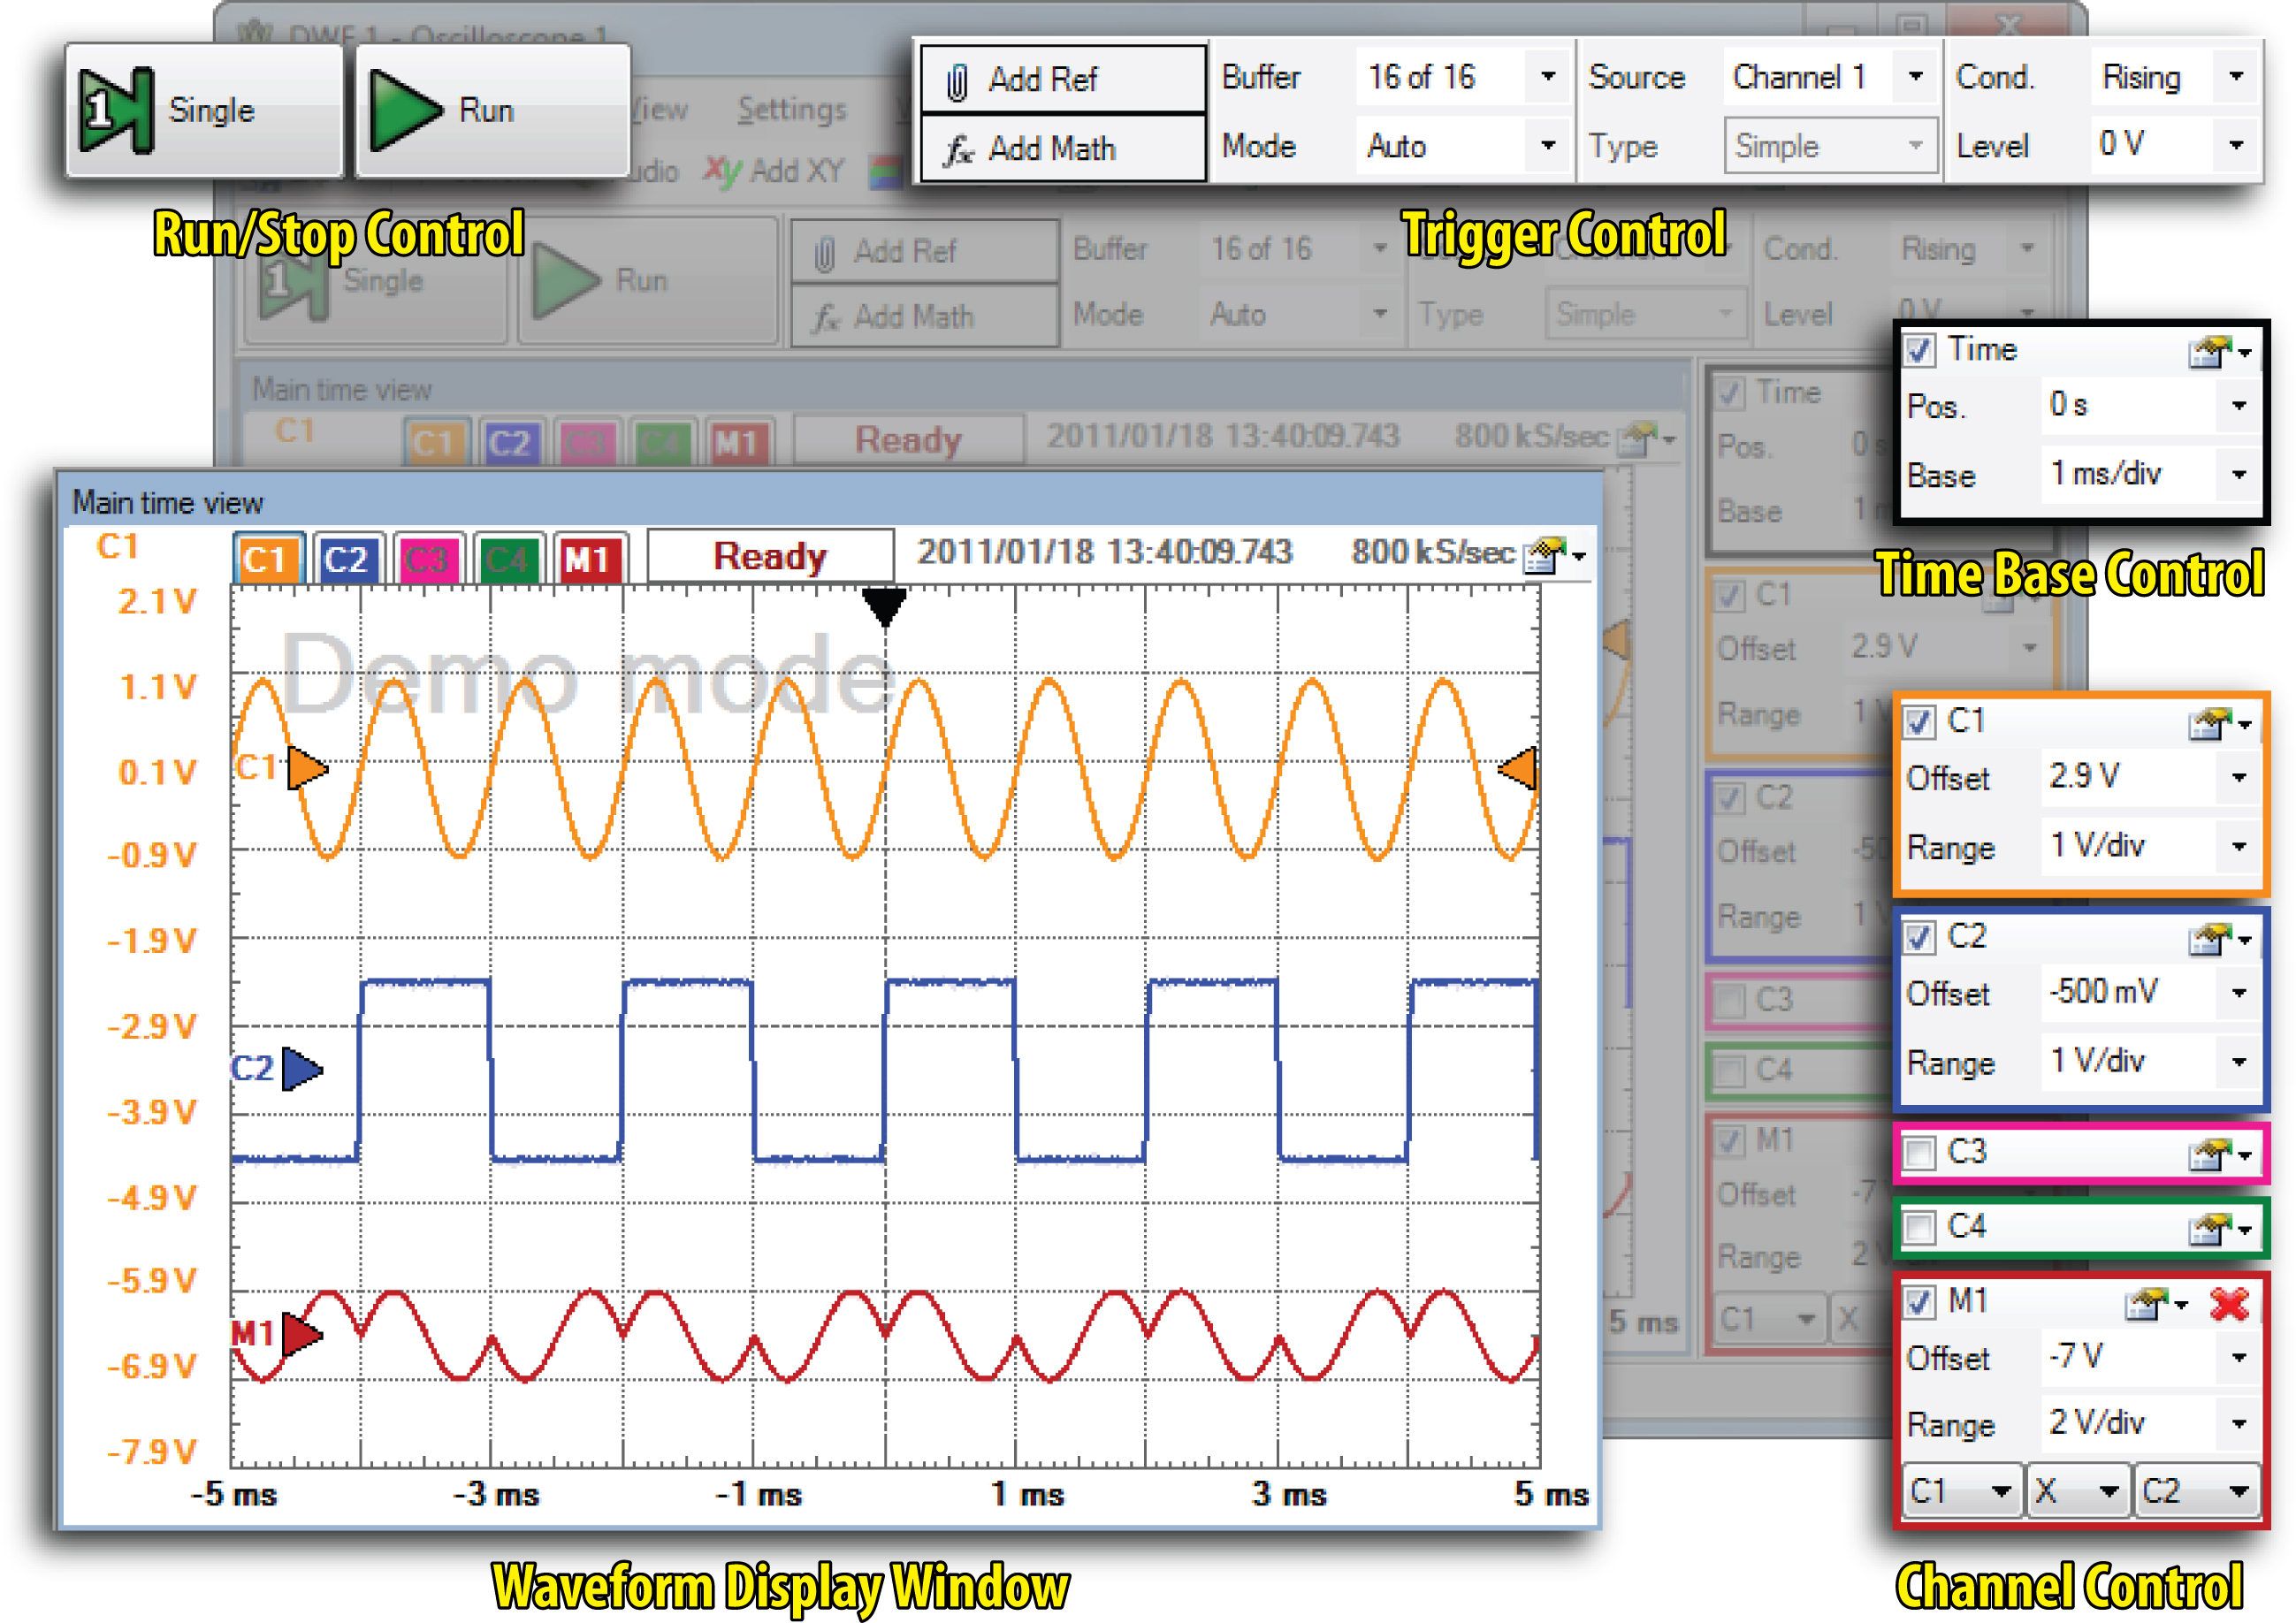Viewport: 2296px width, 1623px height.
Task: Open the Base 1 ms/div dropdown
Action: [x=2239, y=475]
